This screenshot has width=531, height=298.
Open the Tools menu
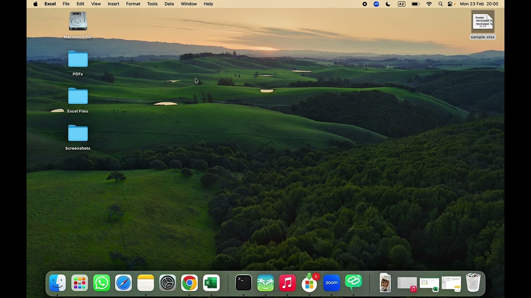[x=152, y=4]
